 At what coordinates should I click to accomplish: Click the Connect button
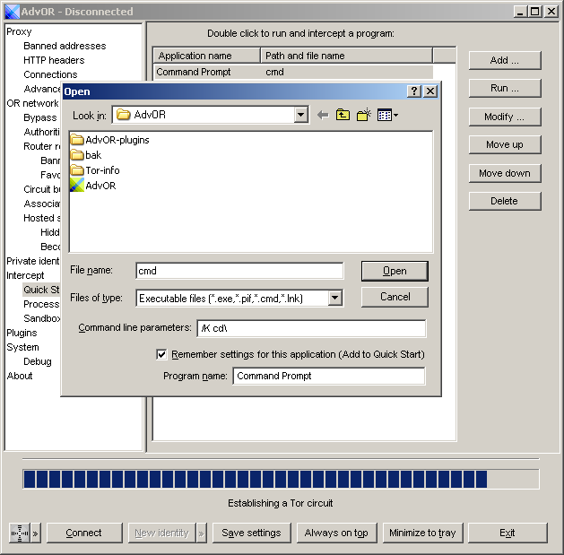pos(84,533)
